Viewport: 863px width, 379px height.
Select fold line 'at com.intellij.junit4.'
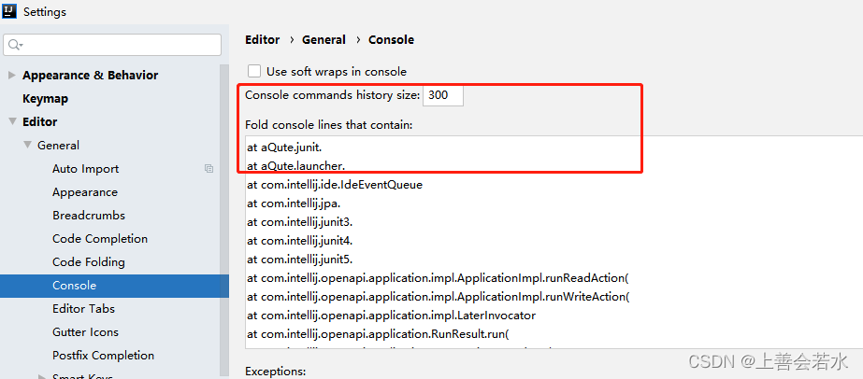(300, 241)
